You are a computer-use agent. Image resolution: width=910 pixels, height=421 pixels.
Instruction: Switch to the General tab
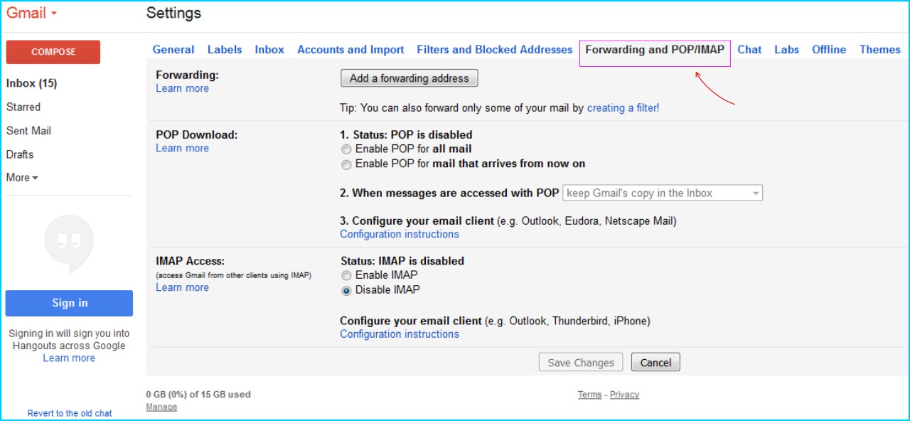pyautogui.click(x=173, y=50)
